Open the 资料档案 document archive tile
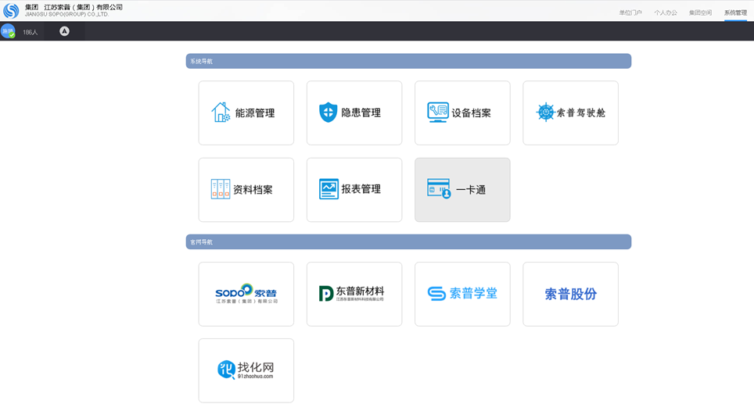 coord(246,190)
